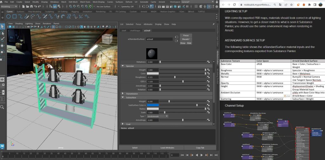
Task: Click the Select button below notes
Action: coord(135,148)
